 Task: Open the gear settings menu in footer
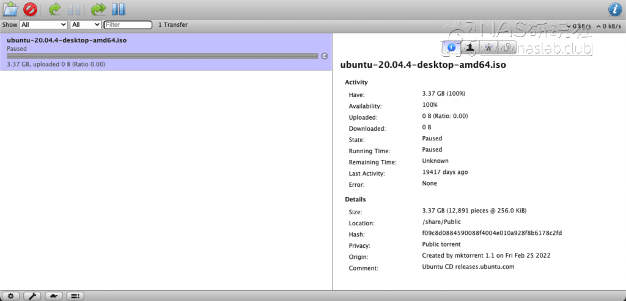point(10,296)
